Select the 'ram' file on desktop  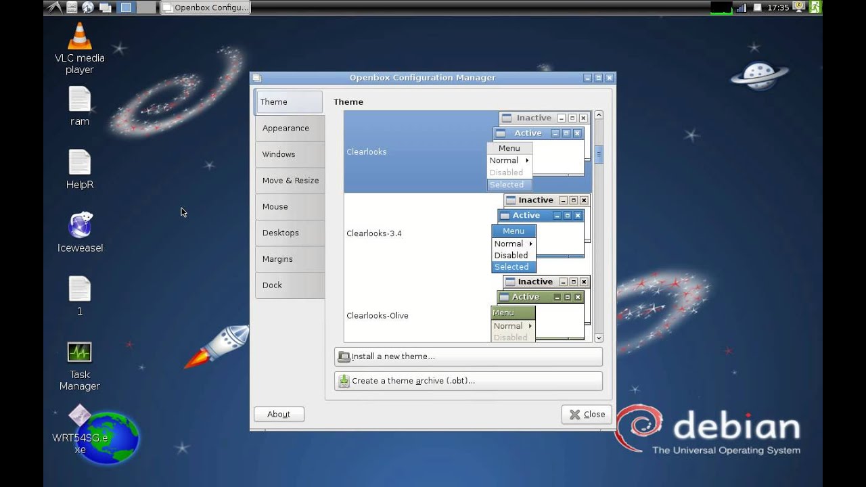point(80,106)
